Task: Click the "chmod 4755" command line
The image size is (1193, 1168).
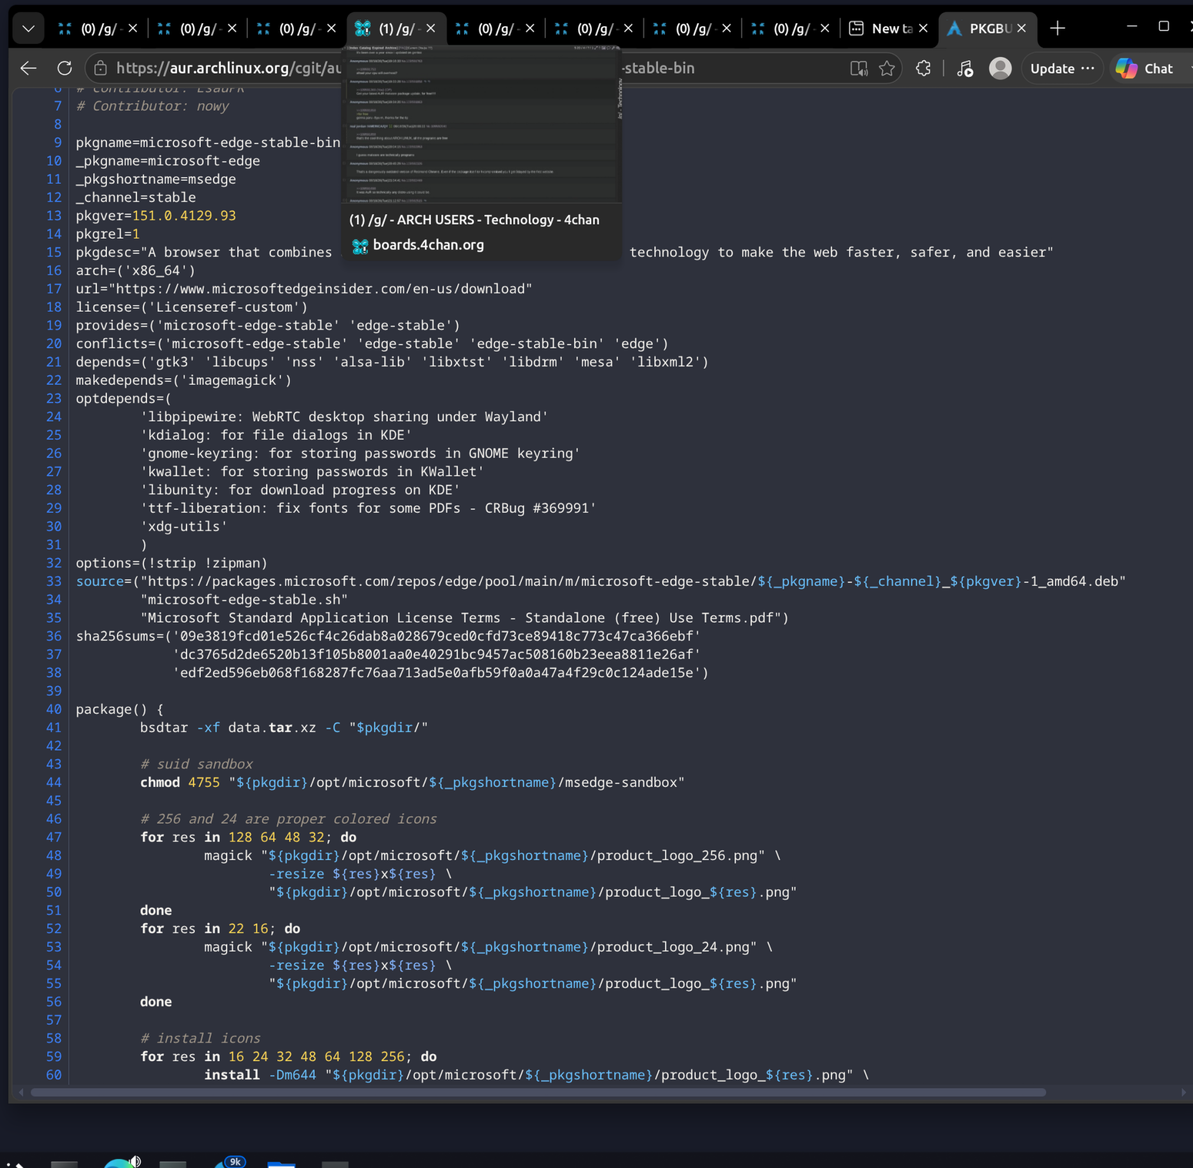Action: (x=412, y=783)
